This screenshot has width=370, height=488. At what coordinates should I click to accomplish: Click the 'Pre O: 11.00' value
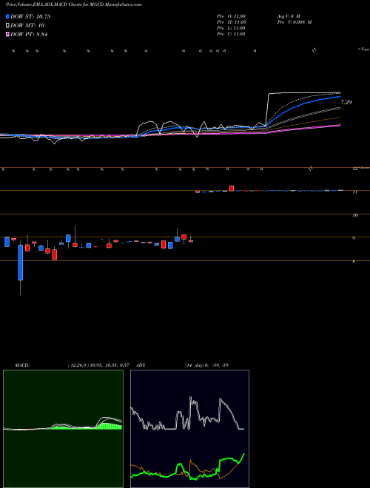point(232,16)
